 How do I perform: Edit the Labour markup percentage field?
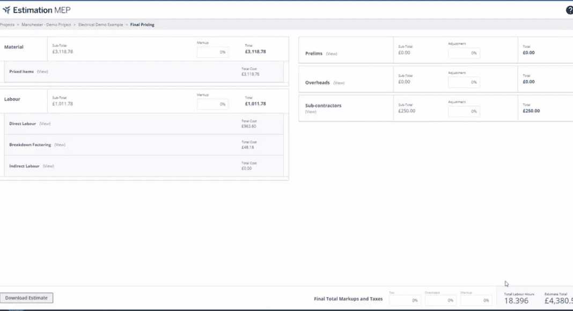[213, 105]
